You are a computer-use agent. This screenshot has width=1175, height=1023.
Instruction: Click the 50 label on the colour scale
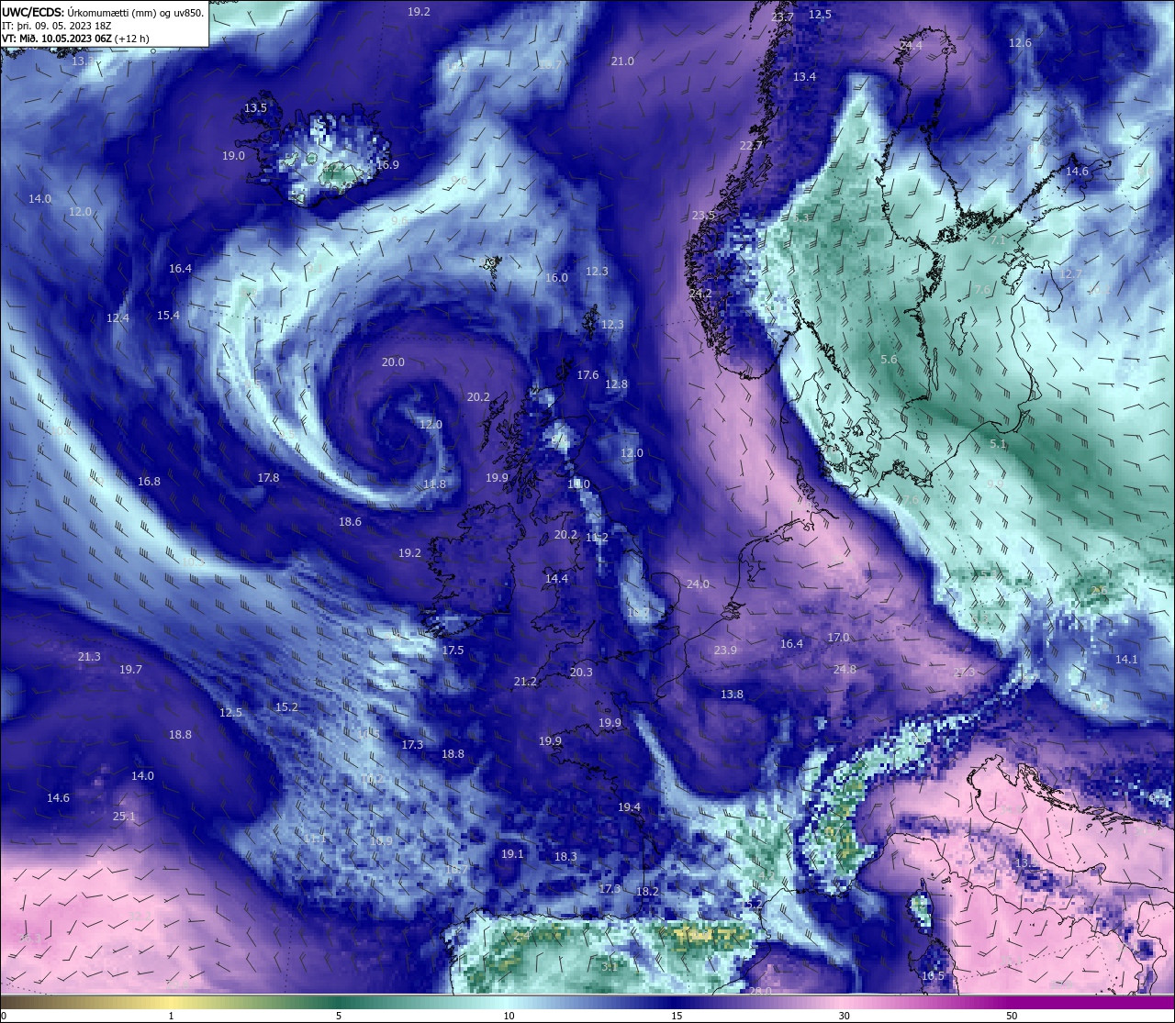[x=1011, y=1016]
